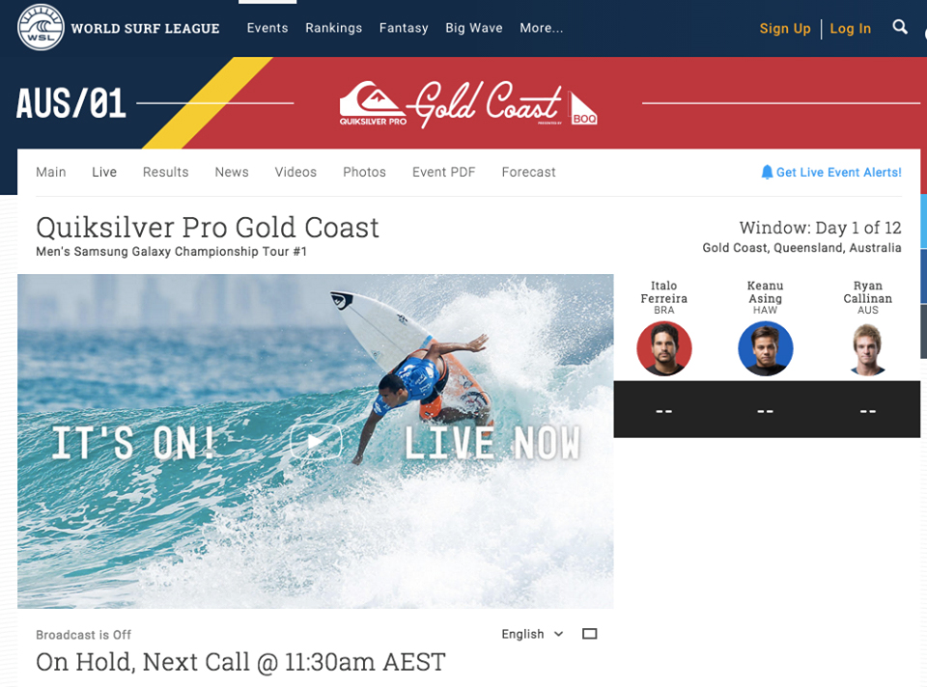This screenshot has width=927, height=687.
Task: Select Ryan Callinan's avatar
Action: (x=867, y=348)
